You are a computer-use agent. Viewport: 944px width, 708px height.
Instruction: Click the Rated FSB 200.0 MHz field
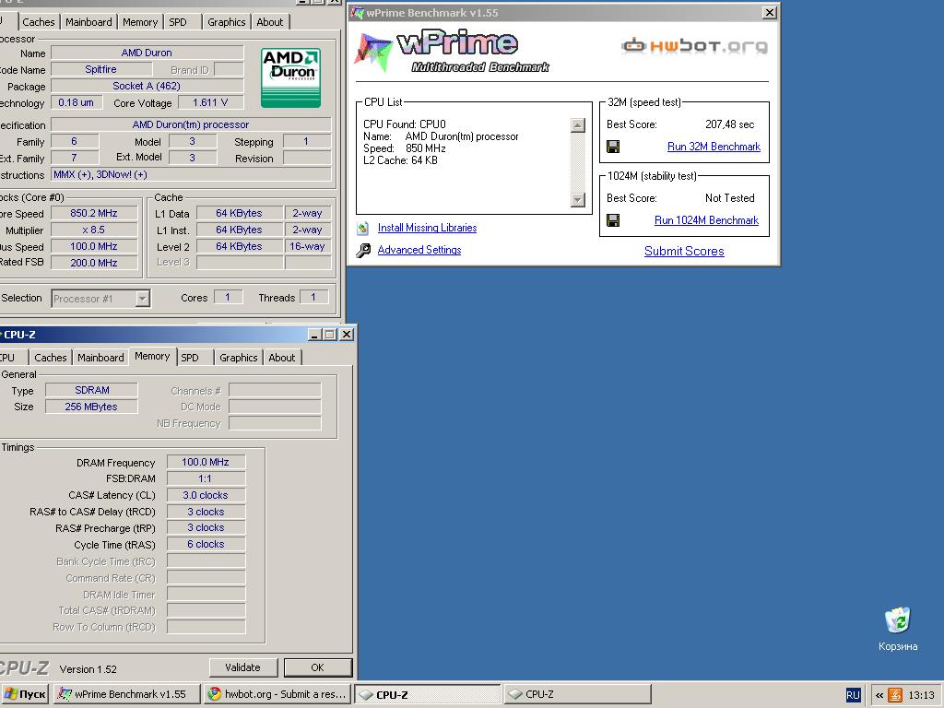point(94,263)
